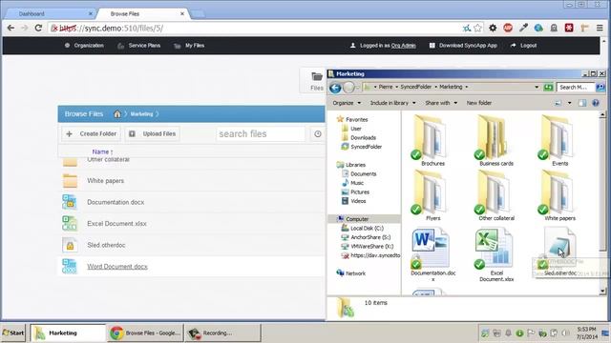Click the White papers folder icon in web list
Screen dimensions: 611x343
[x=70, y=181]
